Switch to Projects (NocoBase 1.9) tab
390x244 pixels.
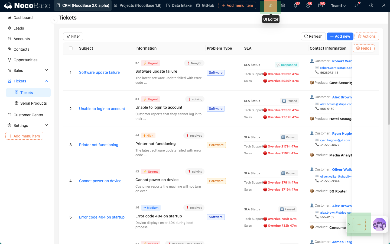138,5
